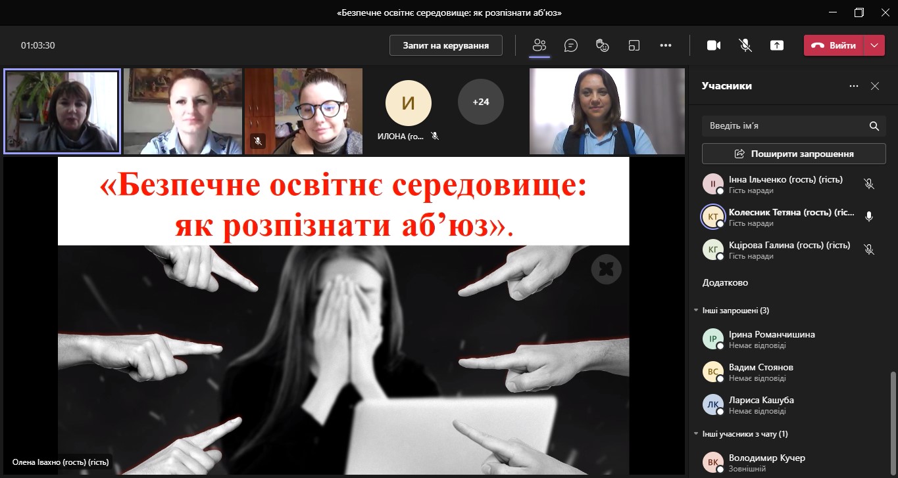
Task: Open dropdown arrow next to Вийти button
Action: 874,45
